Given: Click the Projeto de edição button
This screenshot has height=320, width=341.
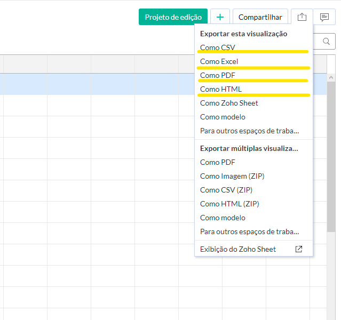Looking at the screenshot, I should (x=173, y=17).
